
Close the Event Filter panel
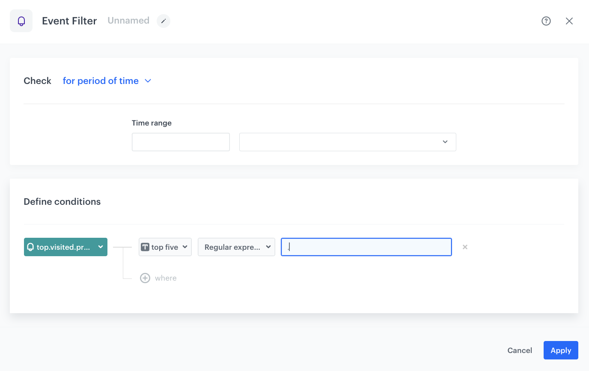coord(569,21)
